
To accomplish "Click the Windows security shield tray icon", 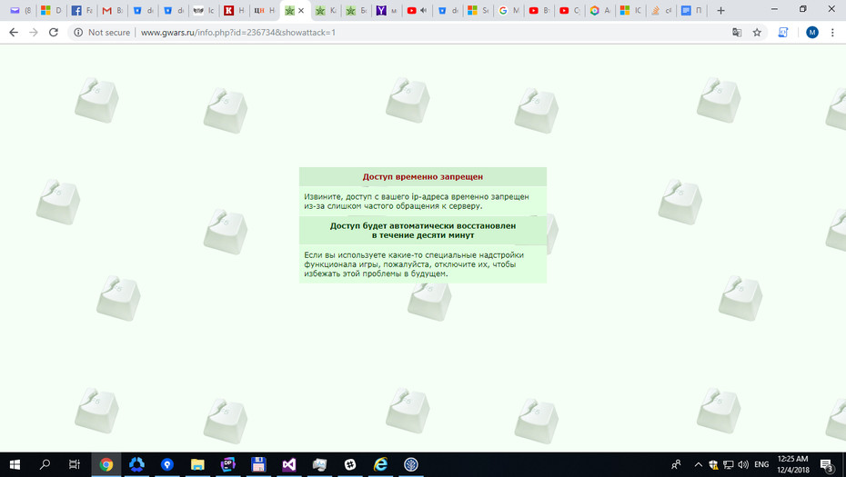I will (x=713, y=464).
